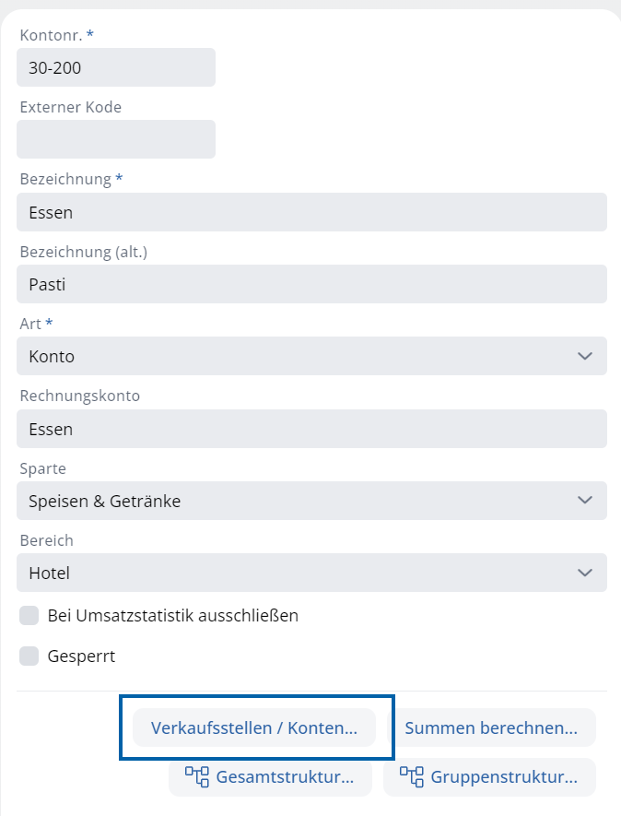This screenshot has height=816, width=621.
Task: Click the Bezeichnung field containing Essen
Action: 311,212
